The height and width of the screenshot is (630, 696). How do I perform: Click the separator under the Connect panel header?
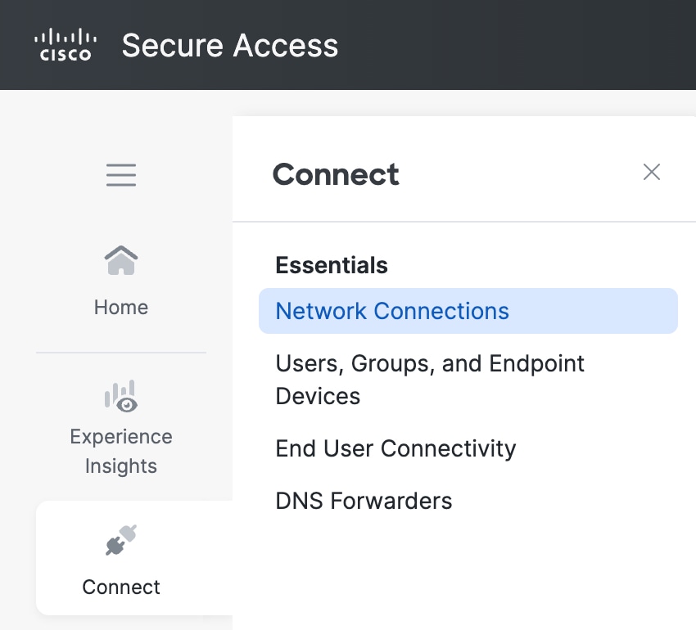point(463,222)
